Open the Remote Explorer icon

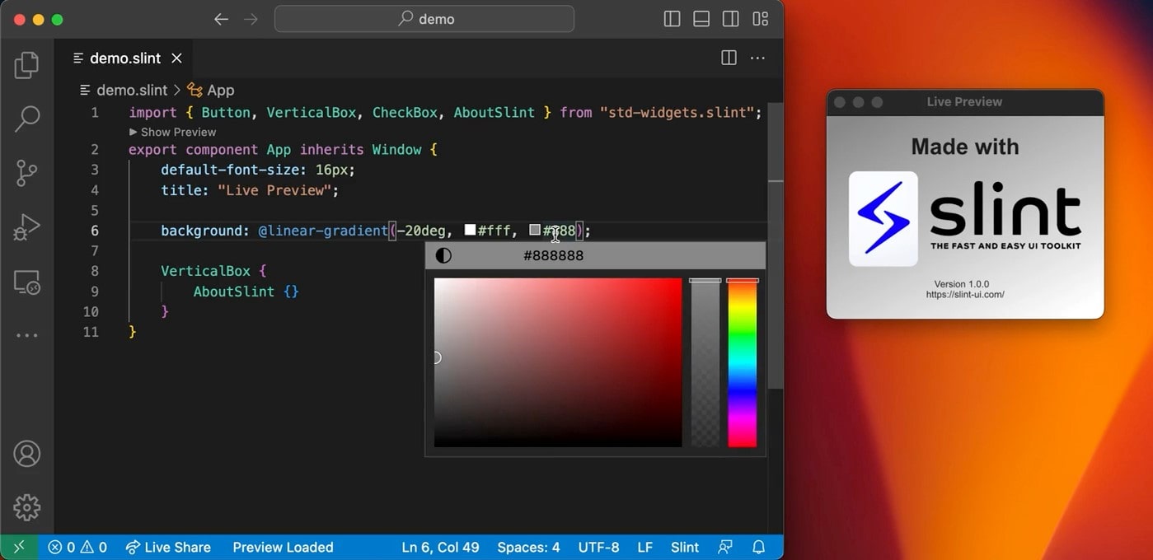coord(27,282)
